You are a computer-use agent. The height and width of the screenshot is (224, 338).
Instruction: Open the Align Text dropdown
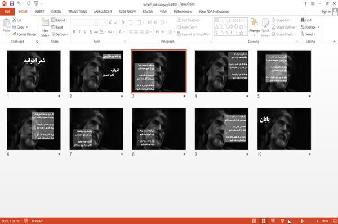(186, 27)
